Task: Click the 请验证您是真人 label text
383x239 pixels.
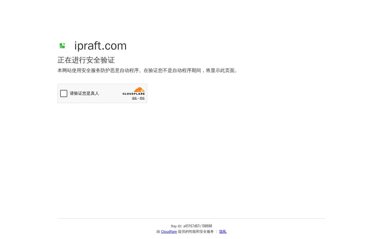Action: coord(84,94)
